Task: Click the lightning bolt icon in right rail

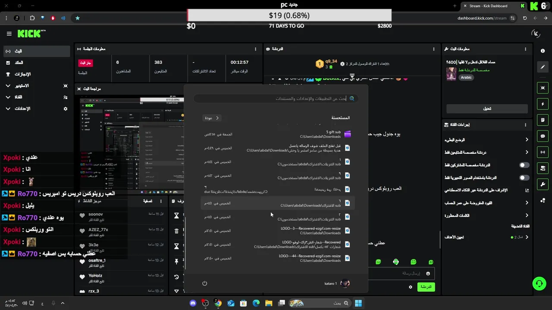Action: pos(543,104)
